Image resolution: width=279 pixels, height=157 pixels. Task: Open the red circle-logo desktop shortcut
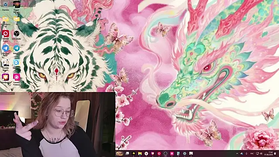(x=6, y=35)
